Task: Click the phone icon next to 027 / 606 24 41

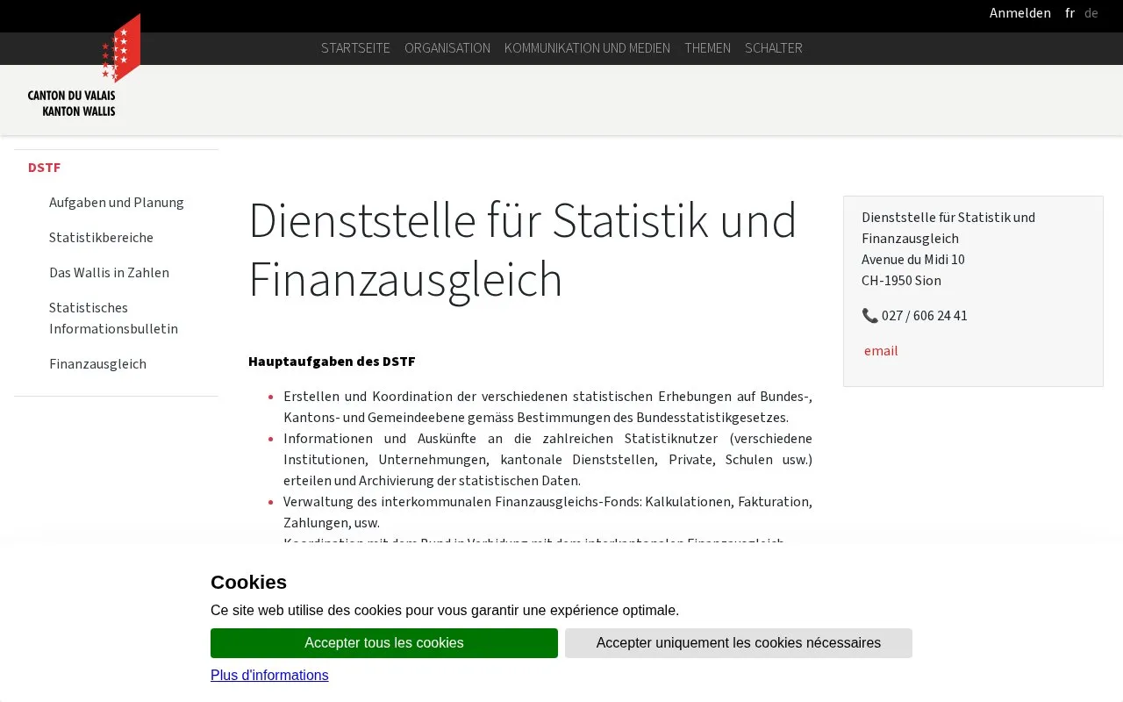Action: 869,316
